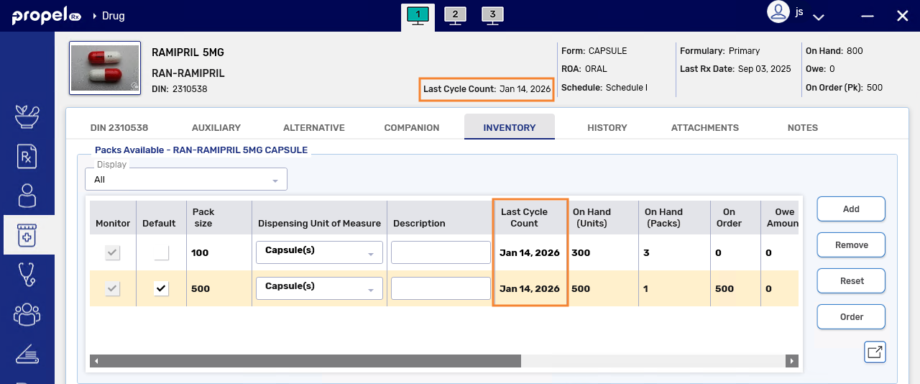Uncheck Default box for pack size 500
The height and width of the screenshot is (384, 920).
[161, 288]
